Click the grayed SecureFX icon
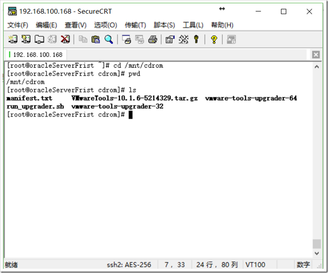The width and height of the screenshot is (328, 273). click(231, 39)
